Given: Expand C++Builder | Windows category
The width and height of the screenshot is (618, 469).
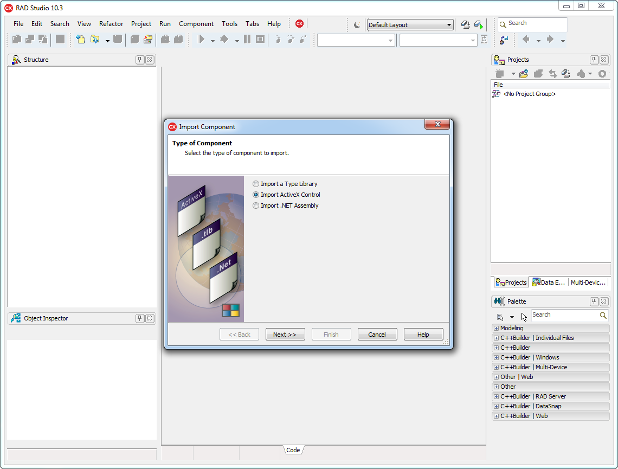Looking at the screenshot, I should (x=496, y=357).
